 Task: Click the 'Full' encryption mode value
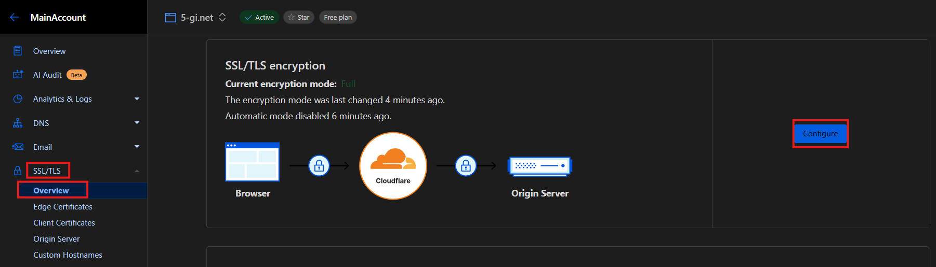click(348, 83)
